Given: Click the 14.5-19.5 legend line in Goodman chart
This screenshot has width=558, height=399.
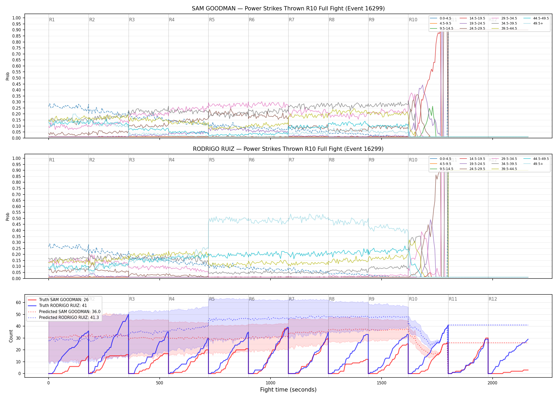Looking at the screenshot, I should [463, 18].
